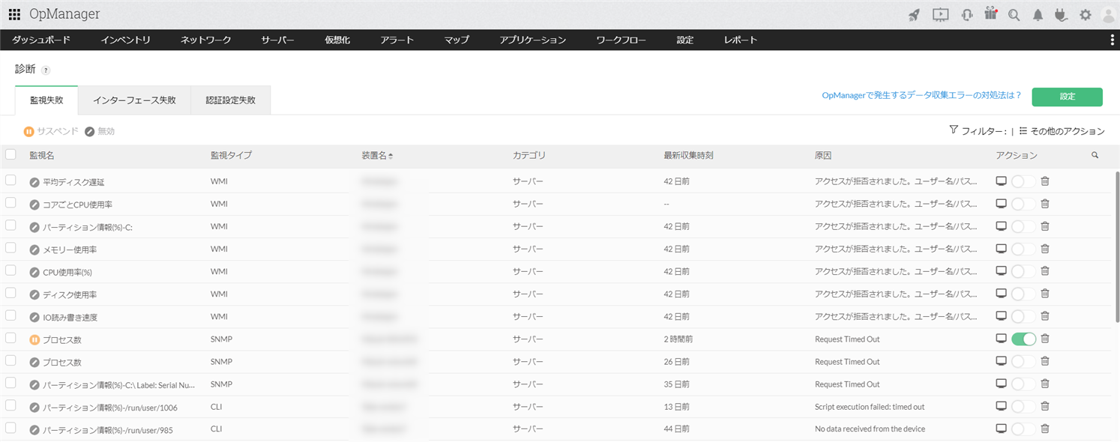Open the vertical dots menu in navbar

pos(1112,40)
